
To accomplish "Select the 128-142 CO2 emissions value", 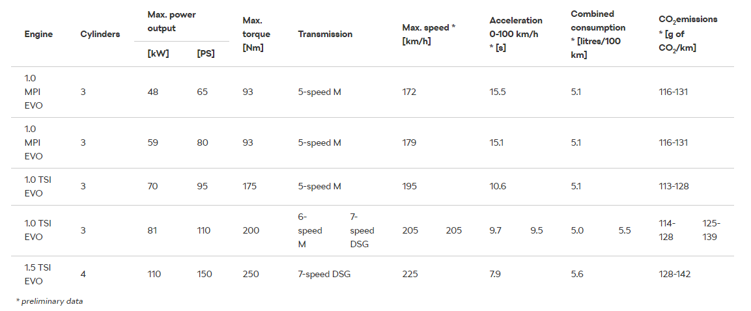I will [674, 274].
